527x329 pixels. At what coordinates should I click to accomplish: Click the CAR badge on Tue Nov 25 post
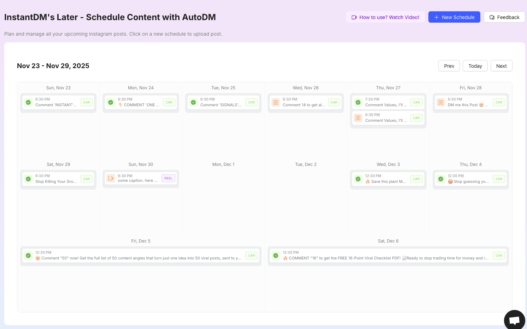(x=251, y=102)
